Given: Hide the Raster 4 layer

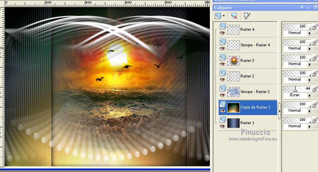Looking at the screenshot, I should [x=222, y=33].
